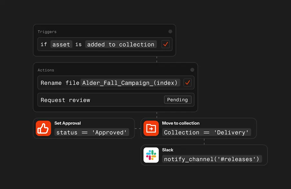
Task: Click the Slack node title
Action: pyautogui.click(x=167, y=150)
